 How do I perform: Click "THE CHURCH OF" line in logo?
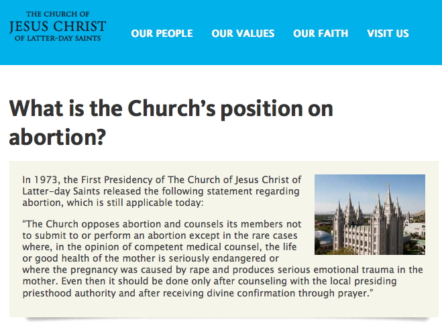tap(57, 13)
